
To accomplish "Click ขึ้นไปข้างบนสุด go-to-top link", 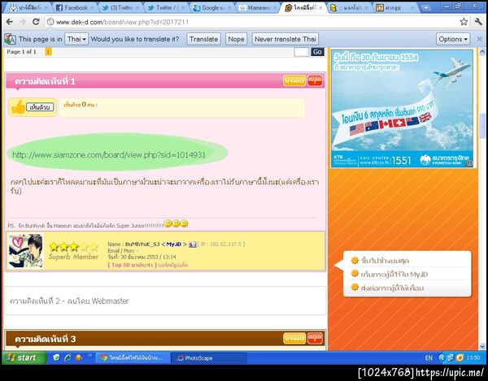I will pos(385,261).
